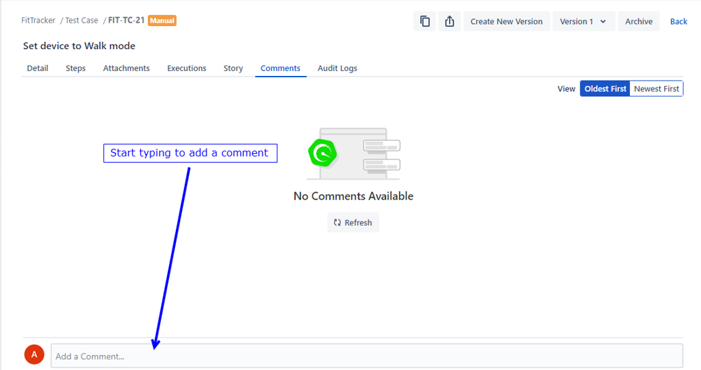Open the Story tab

(x=233, y=68)
